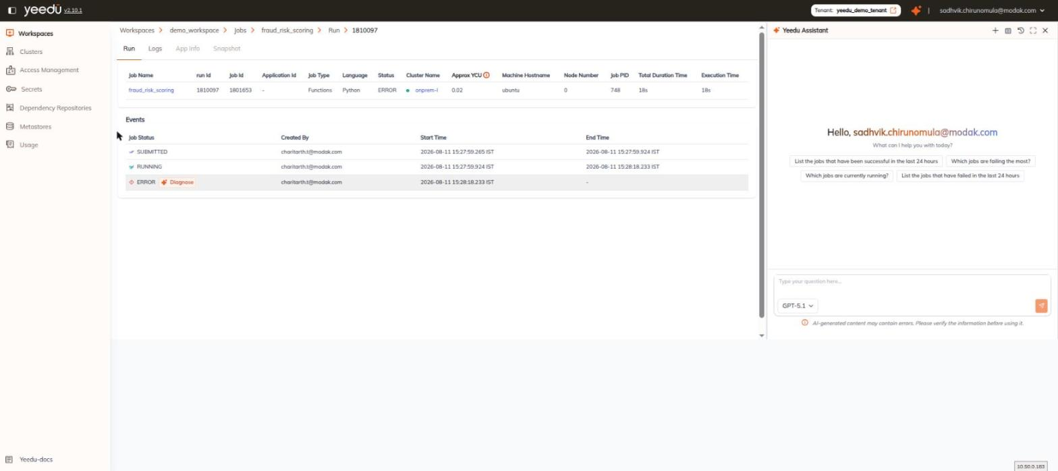Image resolution: width=1058 pixels, height=471 pixels.
Task: Click the send message button
Action: tap(1041, 306)
